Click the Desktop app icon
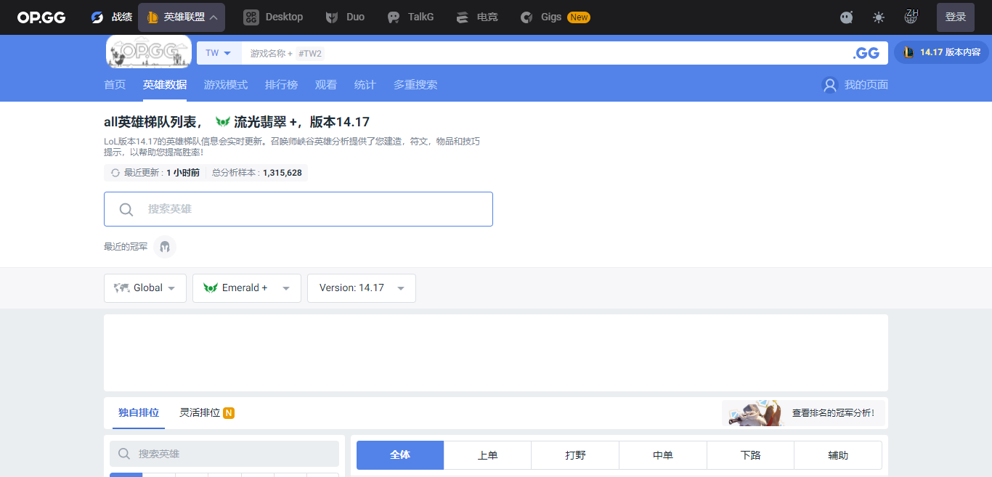 251,17
